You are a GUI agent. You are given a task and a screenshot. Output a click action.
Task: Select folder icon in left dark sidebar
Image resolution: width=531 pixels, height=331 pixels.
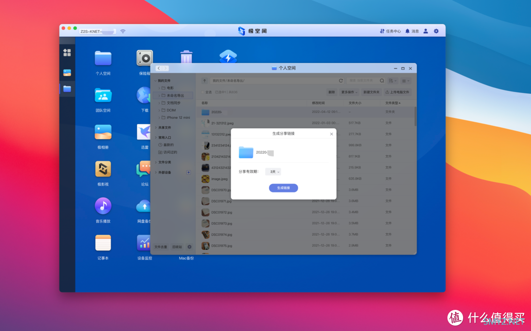[67, 89]
